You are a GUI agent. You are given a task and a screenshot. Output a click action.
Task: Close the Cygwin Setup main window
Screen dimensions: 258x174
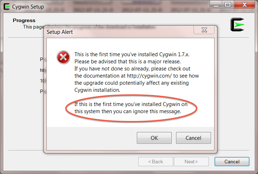[x=244, y=5]
